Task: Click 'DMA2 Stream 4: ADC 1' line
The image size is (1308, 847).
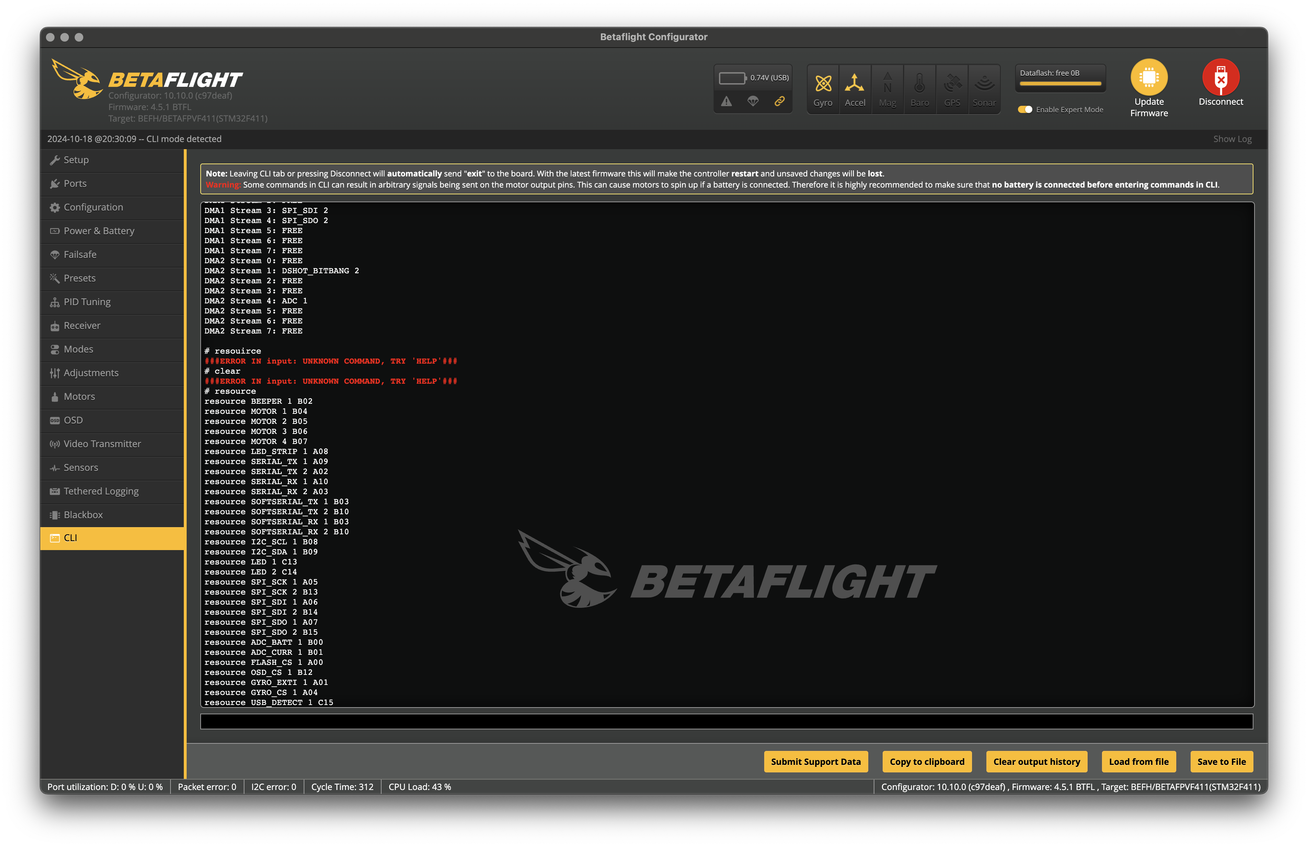Action: click(x=256, y=301)
